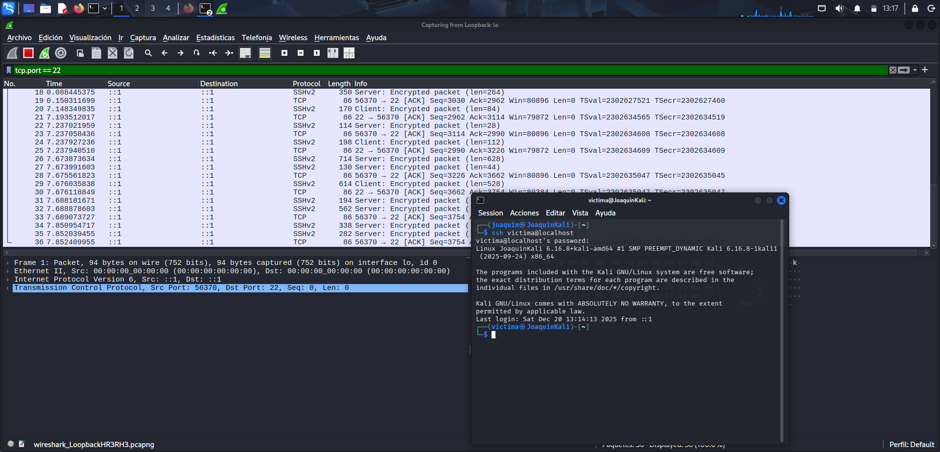The height and width of the screenshot is (452, 940).
Task: Open the find packet tool
Action: [149, 53]
